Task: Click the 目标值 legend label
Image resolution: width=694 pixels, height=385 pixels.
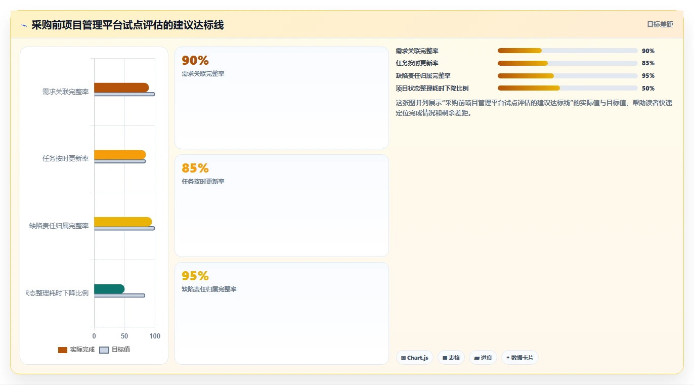Action: point(121,350)
